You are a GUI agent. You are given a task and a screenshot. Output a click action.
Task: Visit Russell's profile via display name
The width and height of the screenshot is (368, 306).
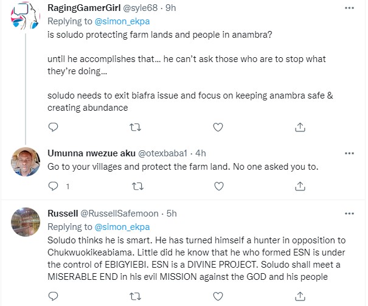tap(61, 214)
